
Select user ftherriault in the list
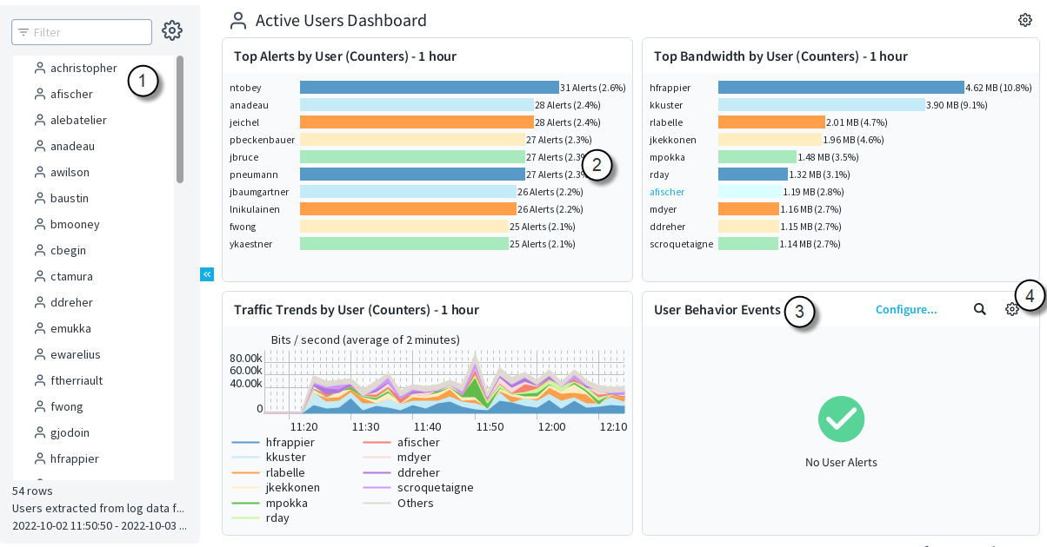click(x=77, y=380)
